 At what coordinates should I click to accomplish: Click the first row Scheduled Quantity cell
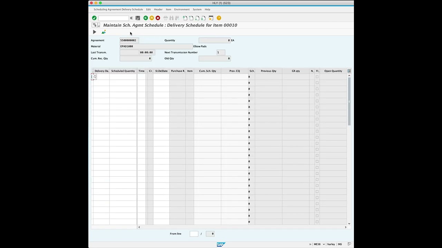(123, 77)
